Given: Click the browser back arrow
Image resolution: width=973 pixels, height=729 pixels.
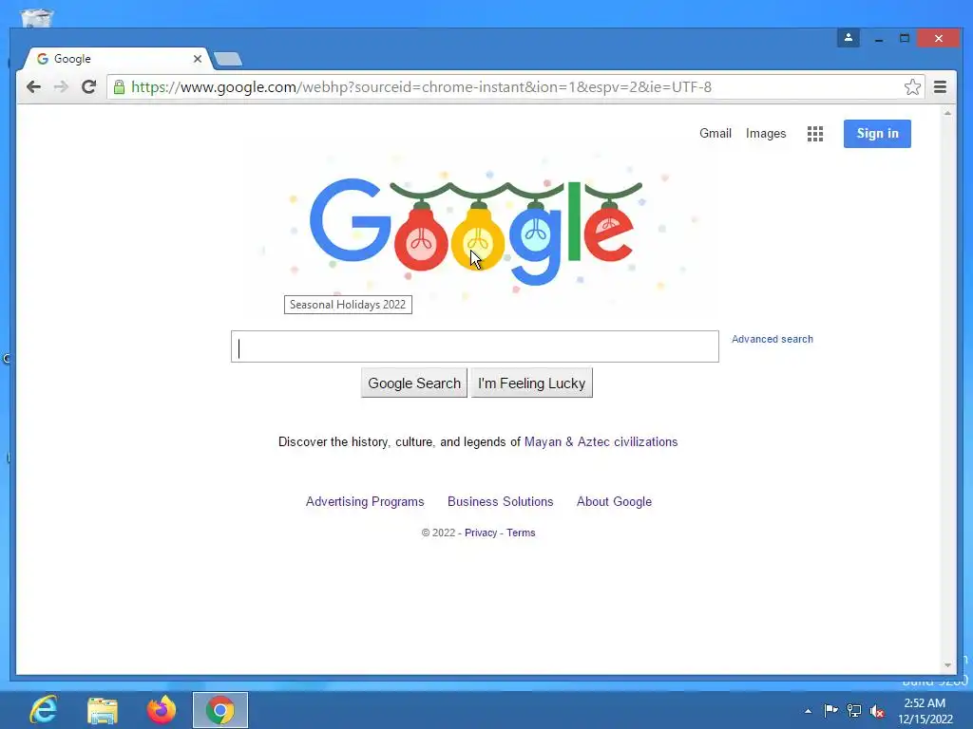Looking at the screenshot, I should [x=33, y=86].
